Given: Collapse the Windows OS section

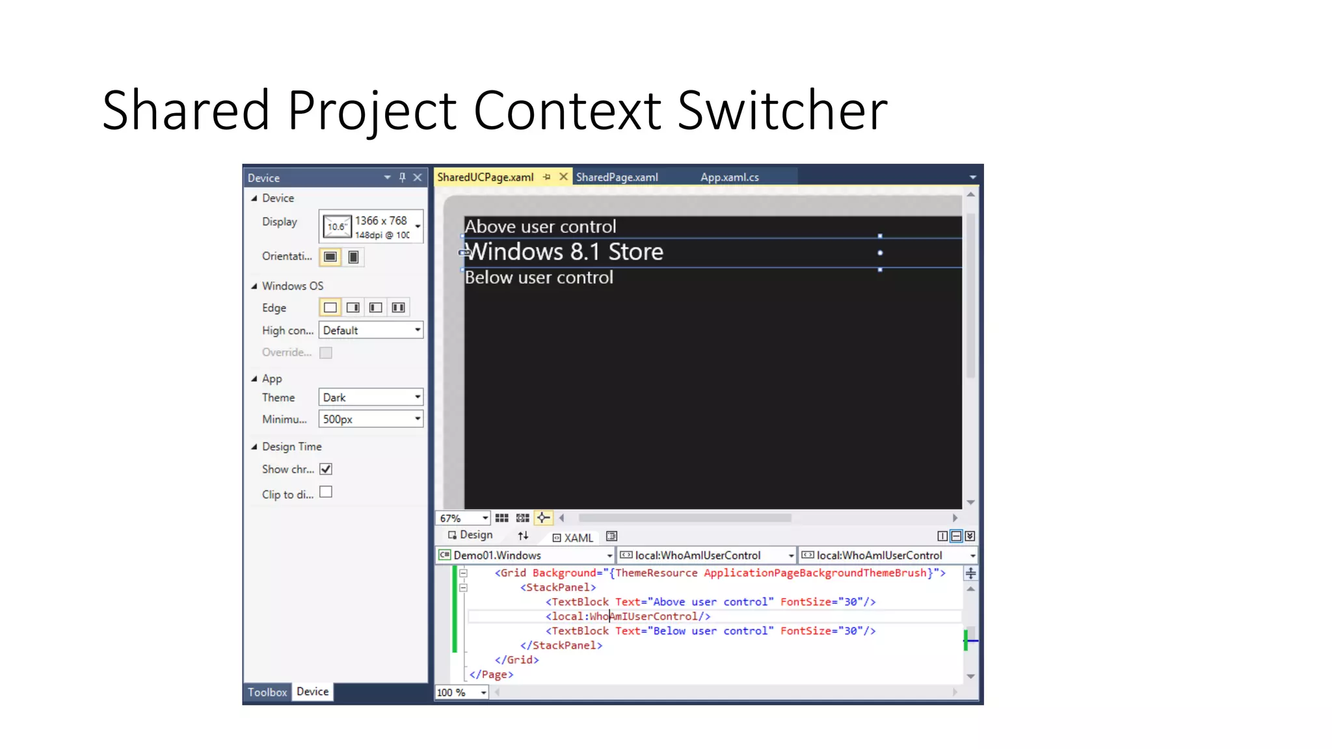Looking at the screenshot, I should (x=254, y=286).
